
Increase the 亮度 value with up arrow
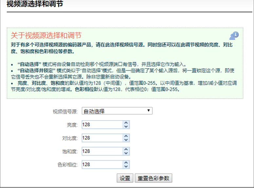126,123
